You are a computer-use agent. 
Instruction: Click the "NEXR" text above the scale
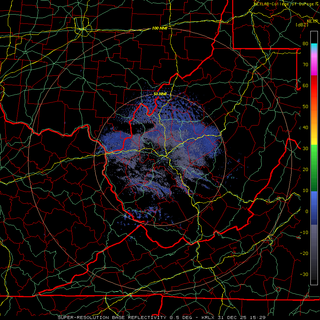[x=313, y=21]
